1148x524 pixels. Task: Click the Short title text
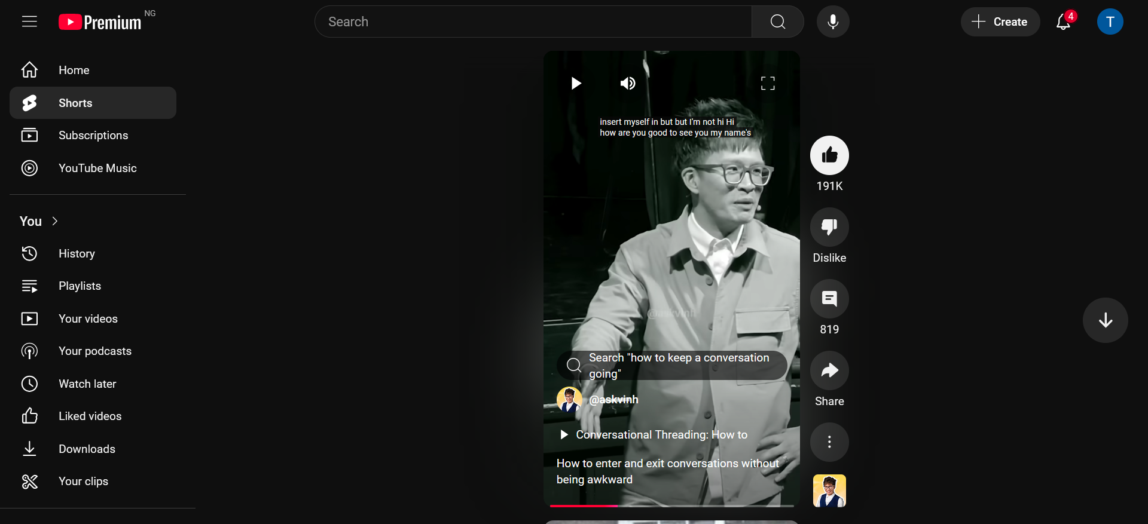668,471
